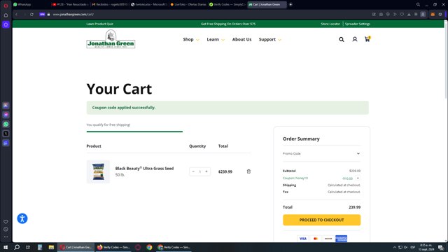Proceed to checkout
Viewport: 448px width, 252px height.
(x=322, y=220)
